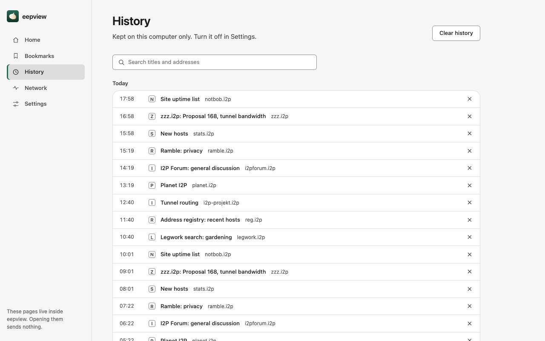545x341 pixels.
Task: Go to Bookmarks in sidebar
Action: (x=46, y=56)
